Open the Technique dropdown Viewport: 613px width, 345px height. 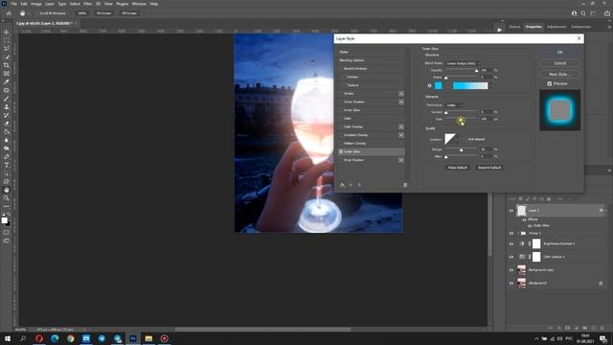coord(454,105)
